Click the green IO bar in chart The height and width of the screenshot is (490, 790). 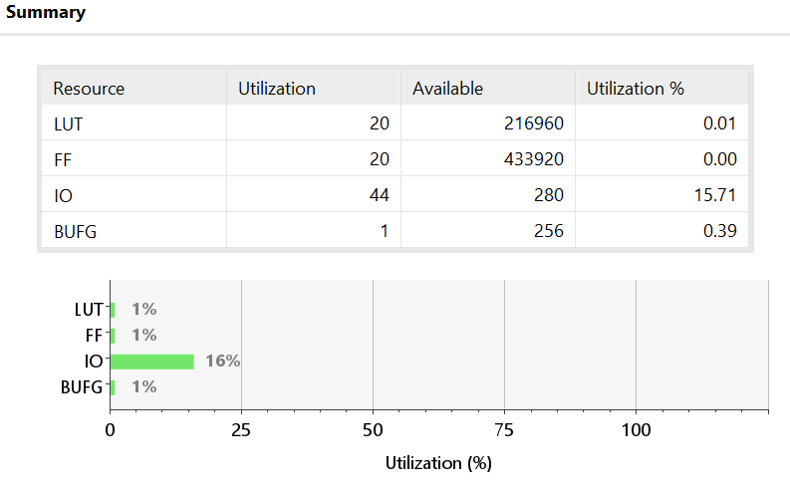pos(151,361)
